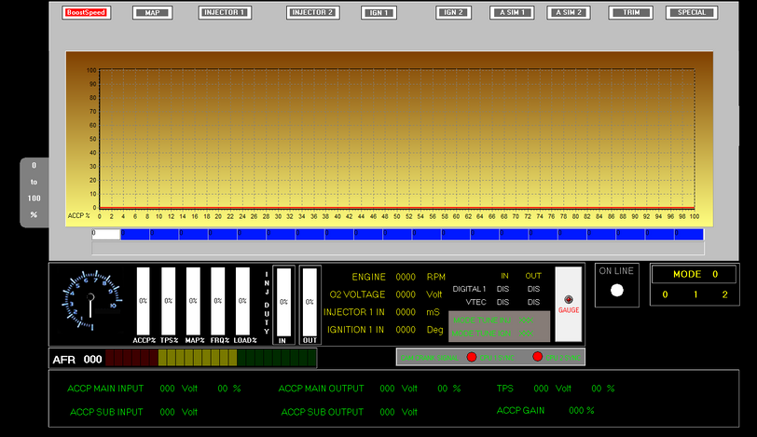Image resolution: width=757 pixels, height=437 pixels.
Task: Click the INJECTOR 1 IN value
Action: point(406,312)
